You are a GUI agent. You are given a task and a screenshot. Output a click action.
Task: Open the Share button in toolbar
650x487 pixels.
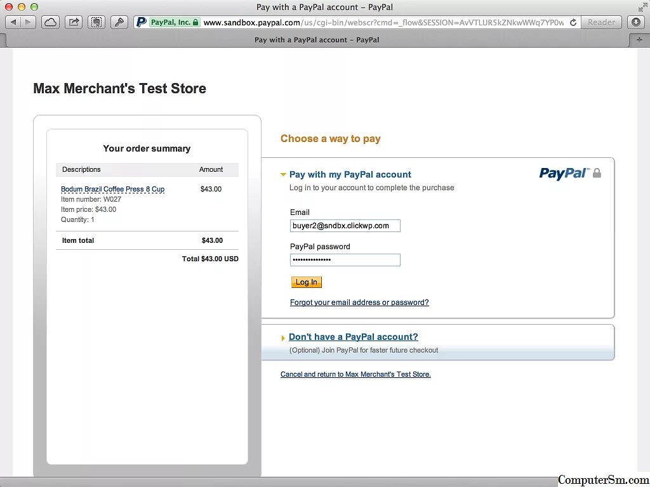[x=74, y=22]
